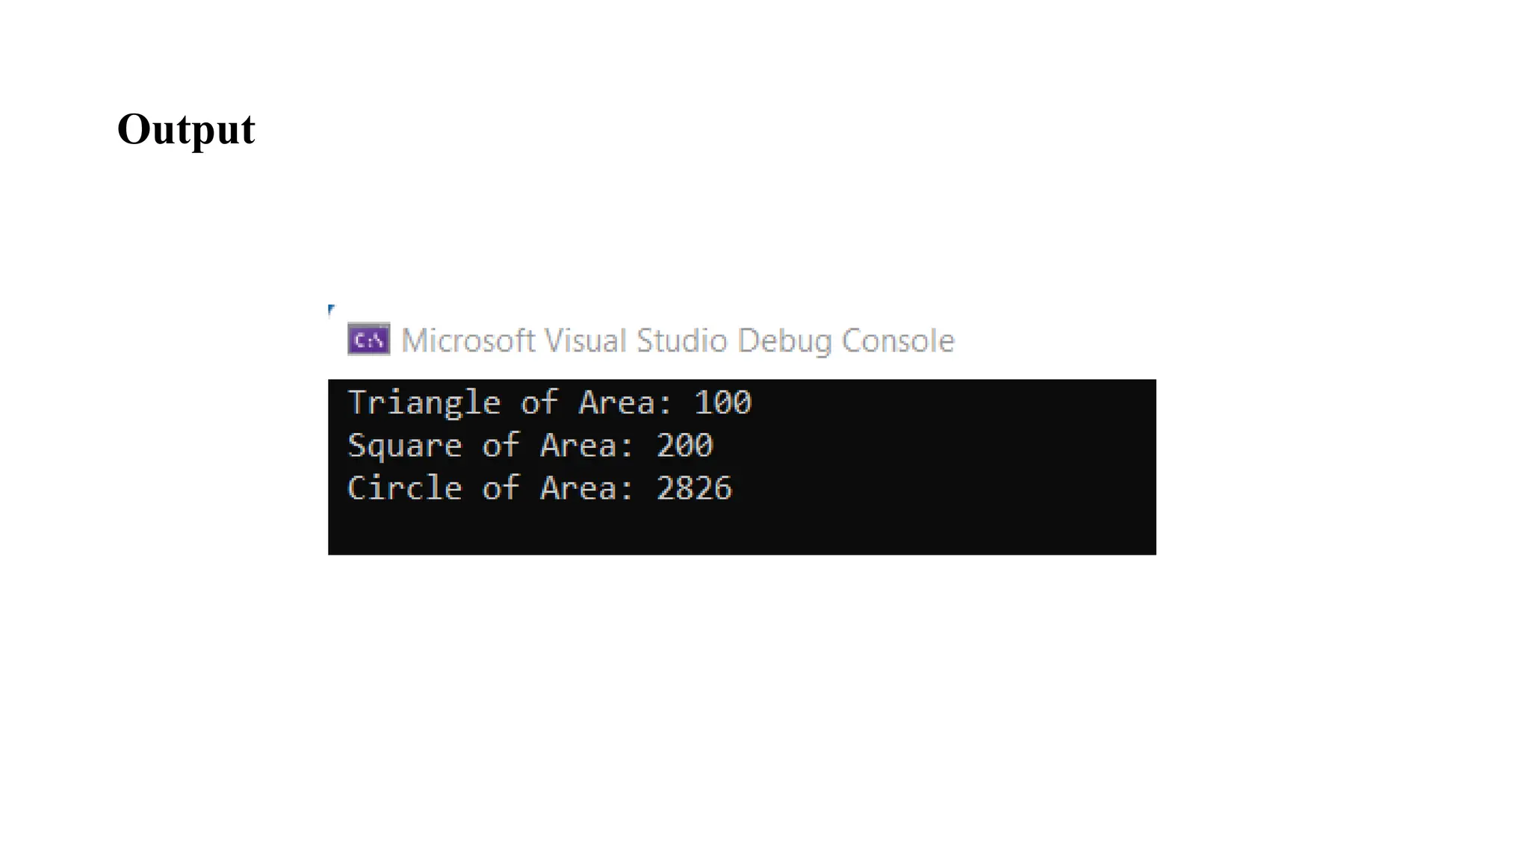1530x860 pixels.
Task: Click the word Visual in window title
Action: click(x=585, y=341)
